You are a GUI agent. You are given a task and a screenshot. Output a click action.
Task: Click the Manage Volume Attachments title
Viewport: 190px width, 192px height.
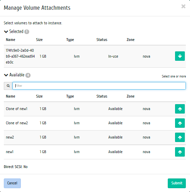tap(37, 8)
